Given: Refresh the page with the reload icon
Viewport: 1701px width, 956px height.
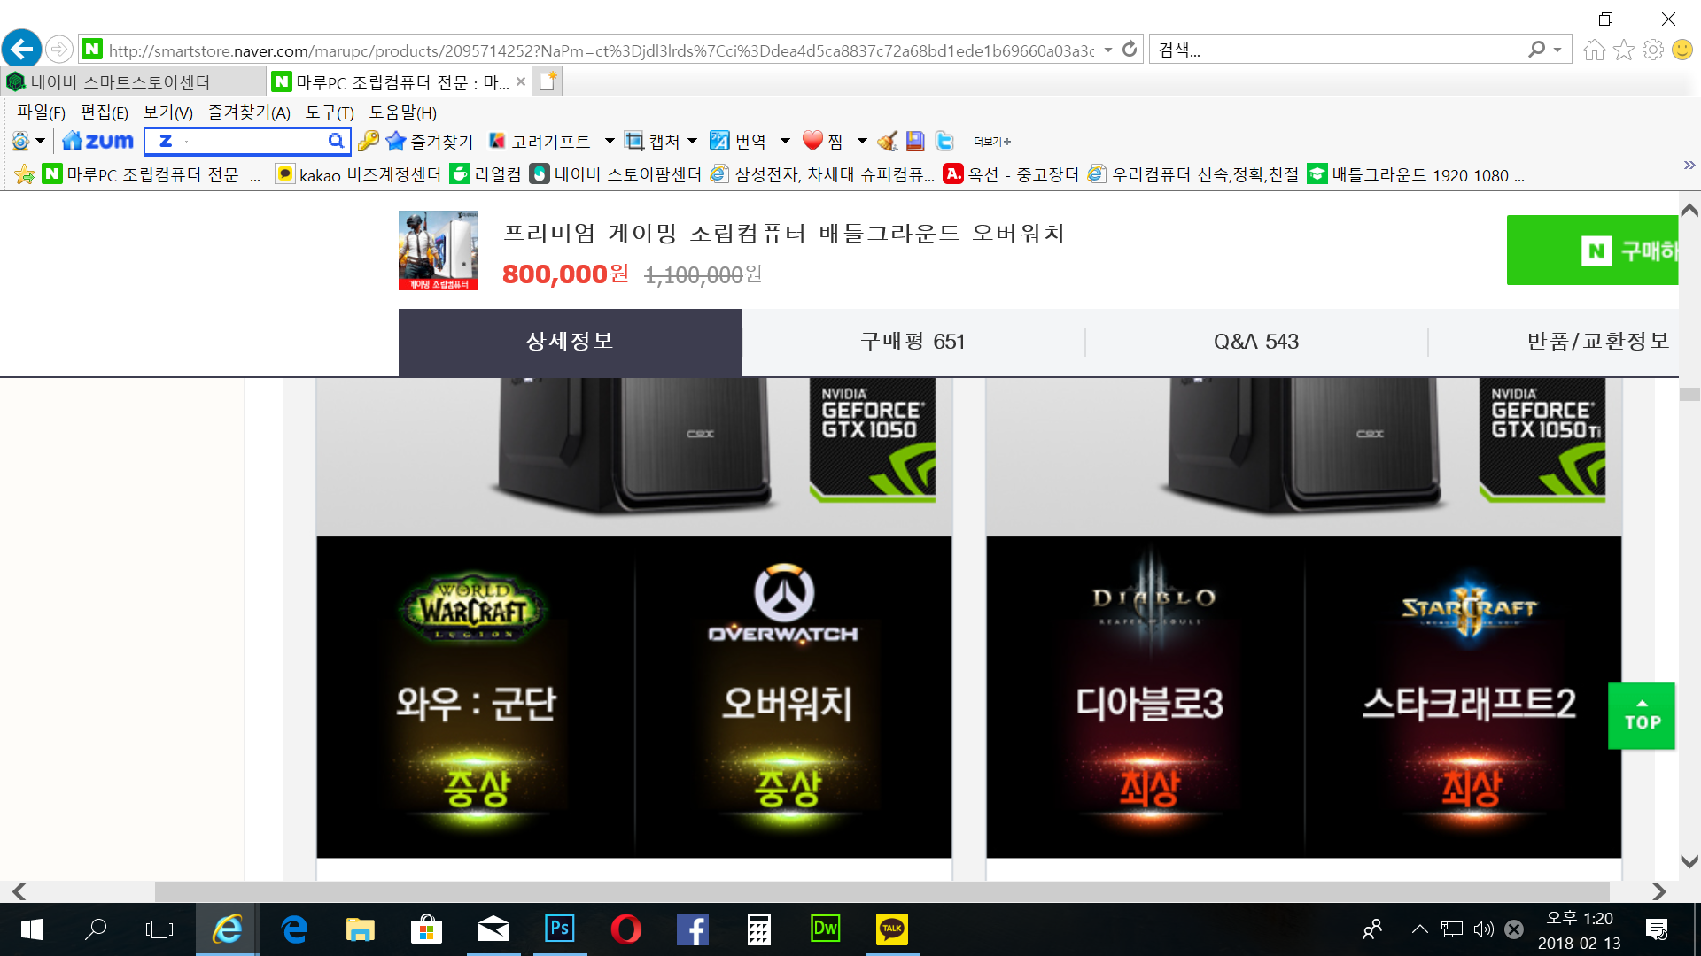Looking at the screenshot, I should [x=1129, y=50].
